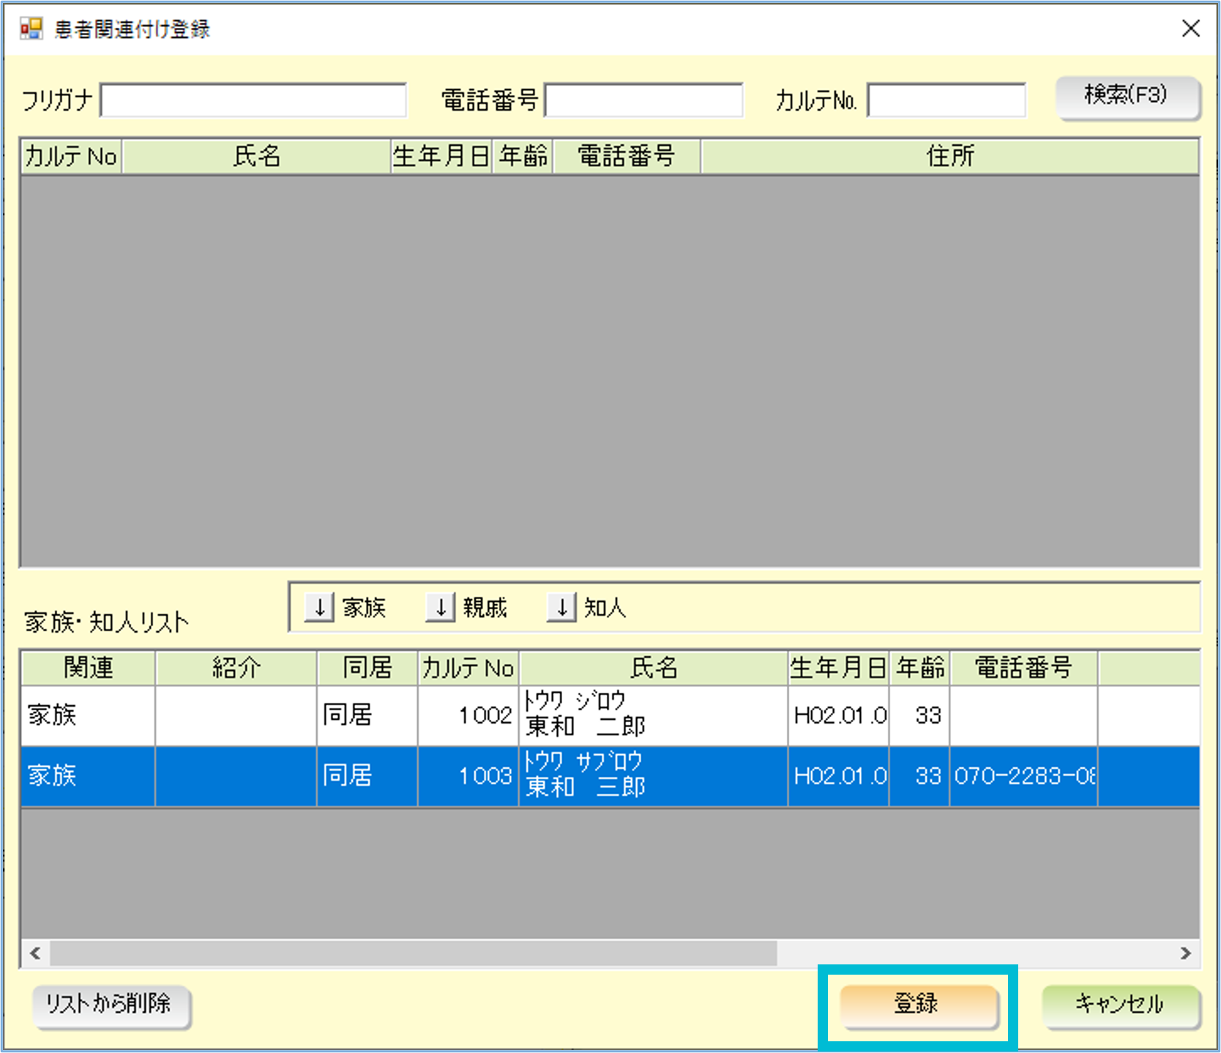Viewport: 1221px width, 1053px height.
Task: Focus the カルテNo. input field
Action: point(946,100)
